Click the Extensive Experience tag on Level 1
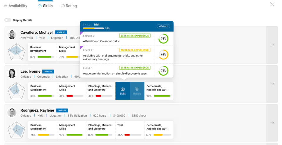 click(x=135, y=68)
